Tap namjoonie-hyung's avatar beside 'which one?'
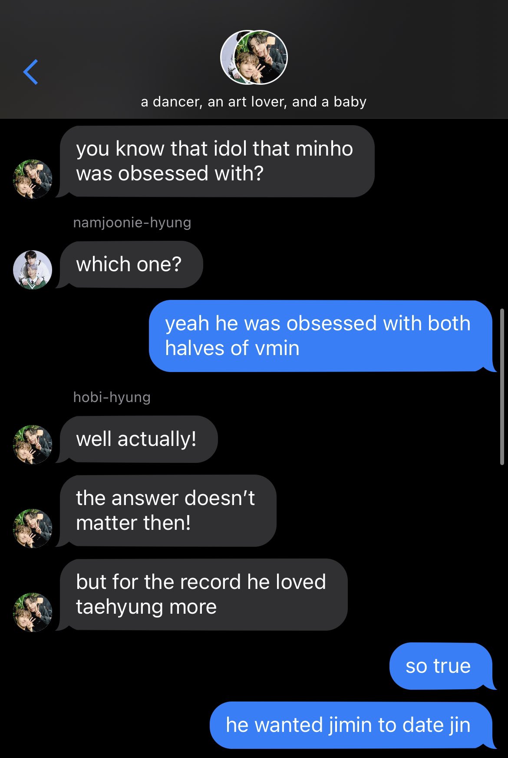The width and height of the screenshot is (508, 758). (33, 270)
